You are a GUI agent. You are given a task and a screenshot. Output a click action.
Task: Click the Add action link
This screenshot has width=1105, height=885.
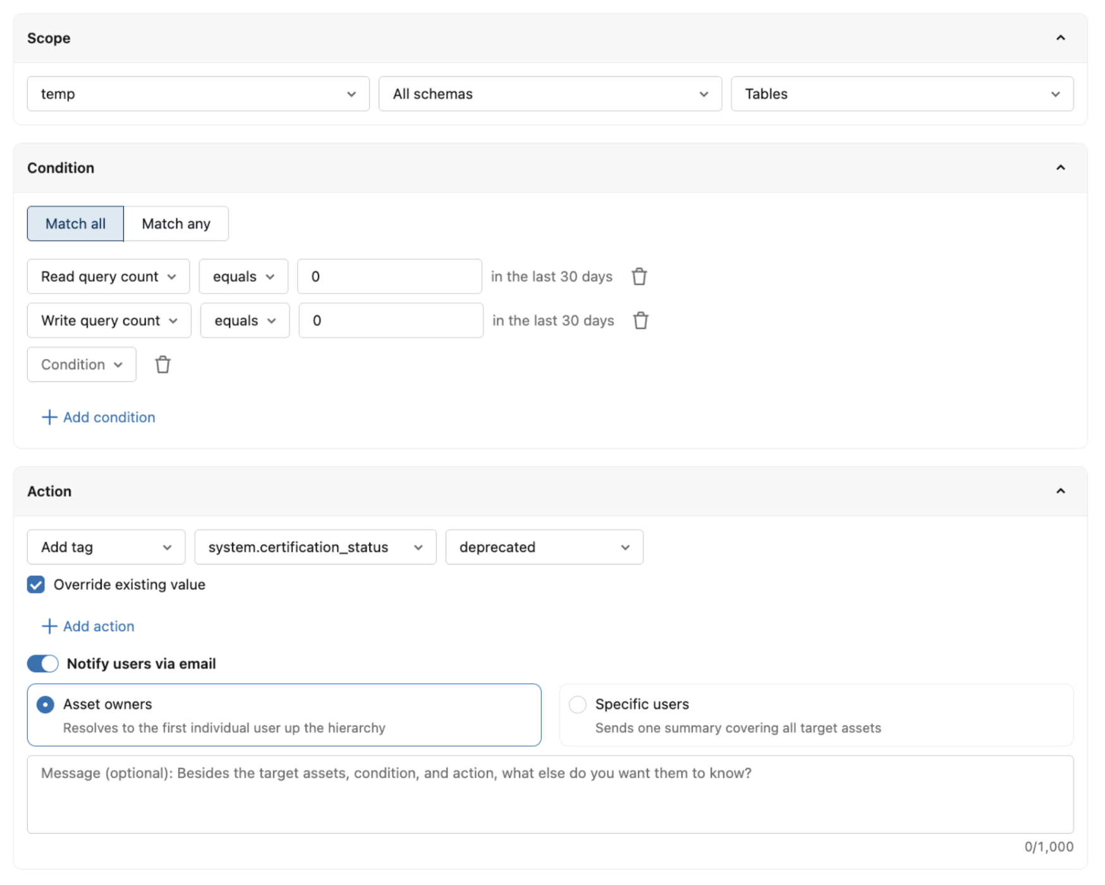88,626
